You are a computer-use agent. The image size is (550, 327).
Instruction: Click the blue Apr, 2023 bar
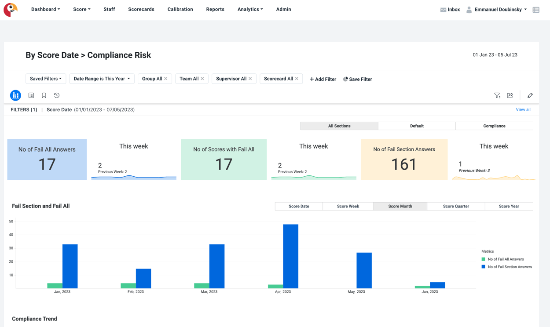click(291, 256)
